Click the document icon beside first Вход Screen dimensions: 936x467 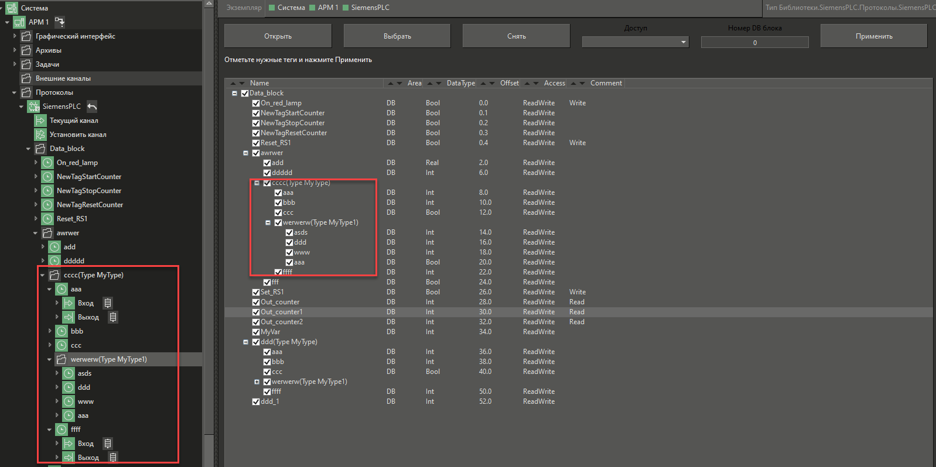pyautogui.click(x=108, y=303)
